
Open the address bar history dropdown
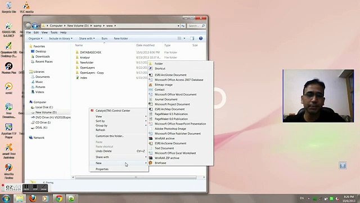pos(178,26)
